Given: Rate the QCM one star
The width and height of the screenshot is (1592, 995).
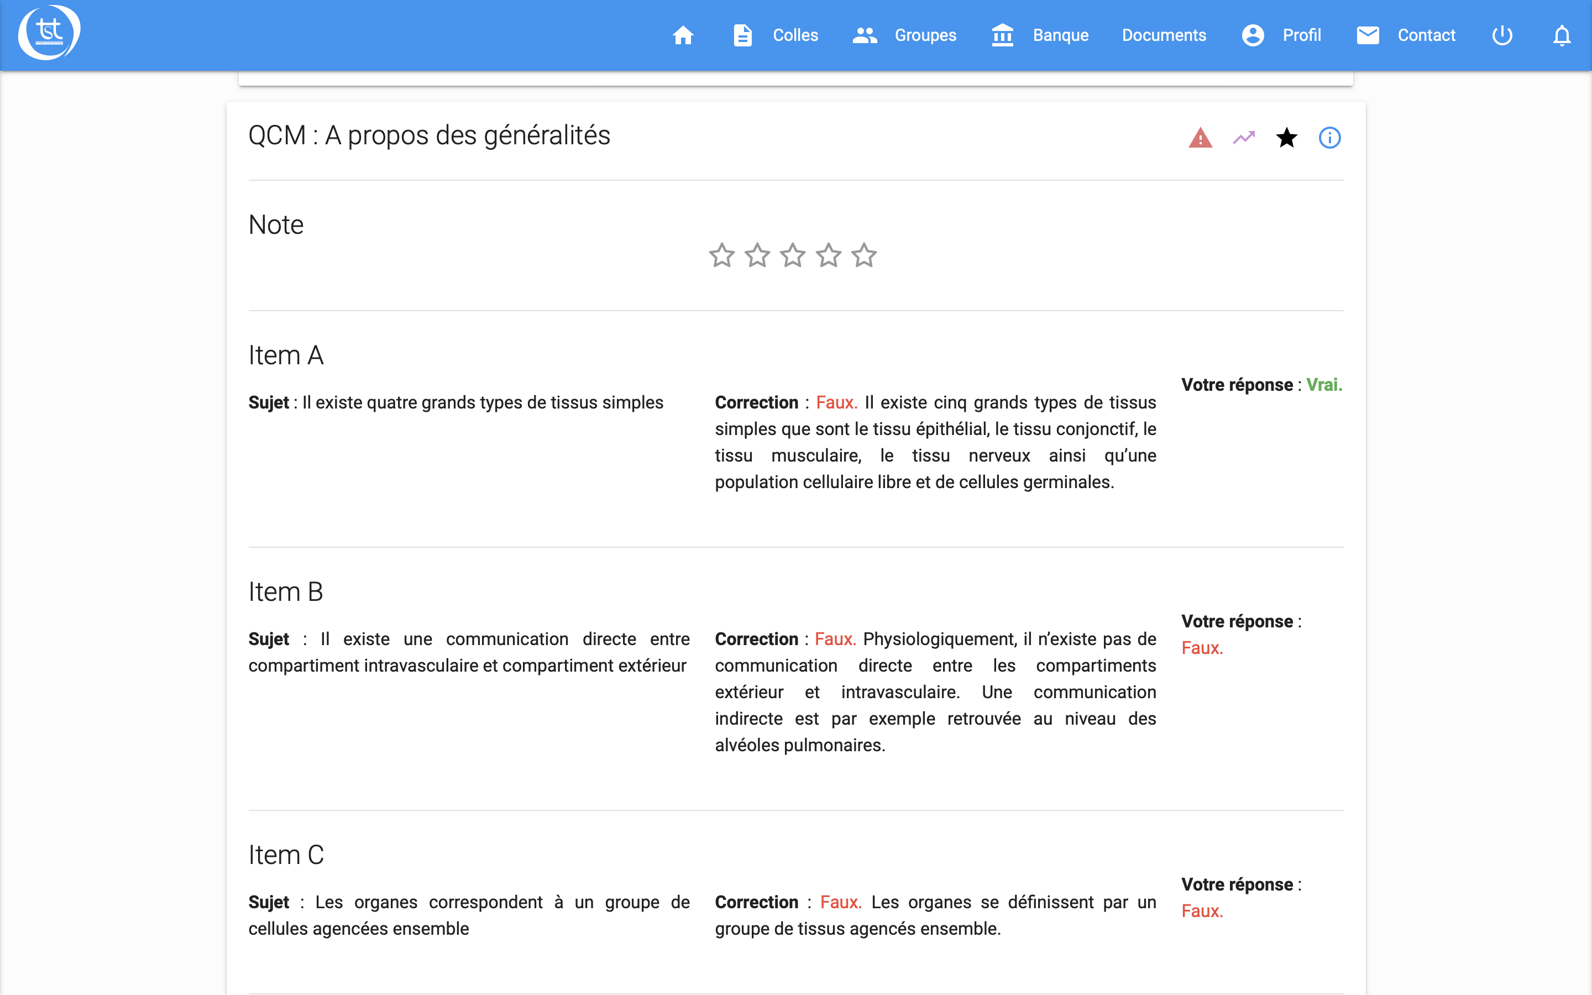Looking at the screenshot, I should (x=722, y=255).
